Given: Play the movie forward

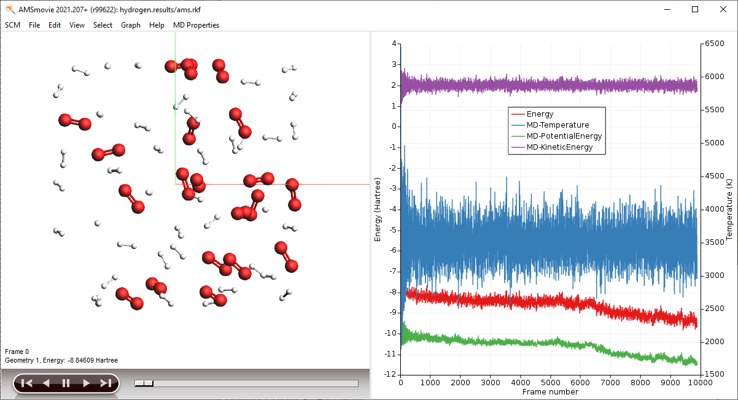Looking at the screenshot, I should tap(86, 383).
